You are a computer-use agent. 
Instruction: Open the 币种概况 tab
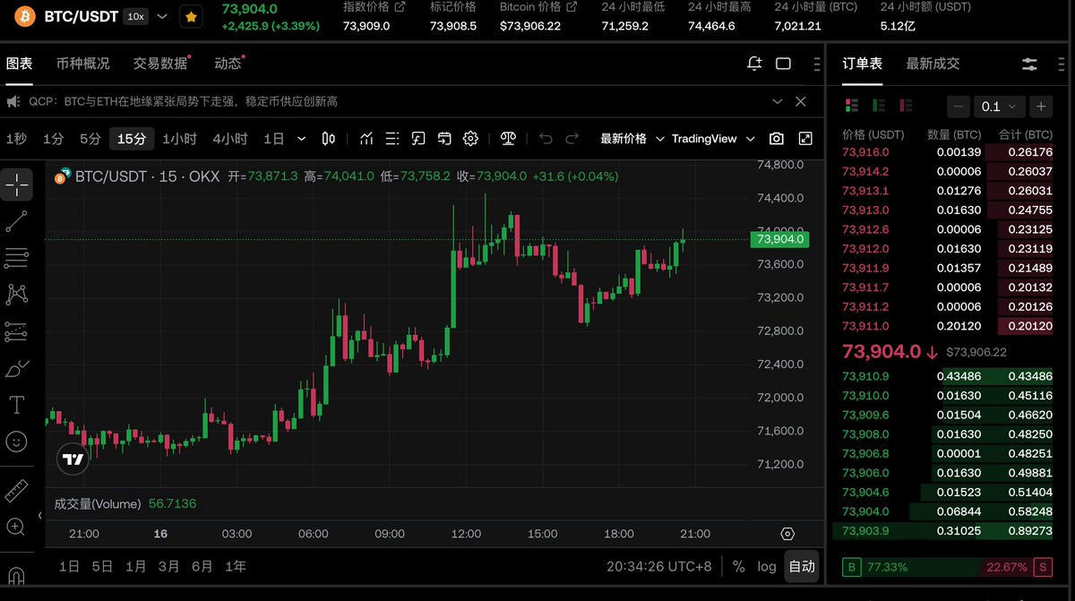click(x=82, y=64)
